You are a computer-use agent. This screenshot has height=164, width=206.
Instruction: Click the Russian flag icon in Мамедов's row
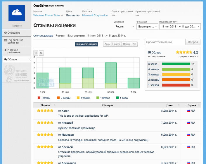(x=189, y=135)
